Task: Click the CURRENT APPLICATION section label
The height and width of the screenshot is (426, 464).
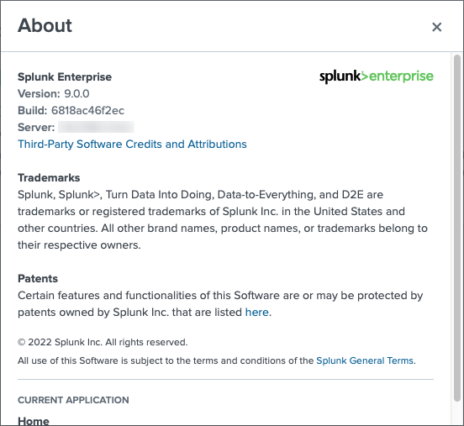Action: (x=73, y=400)
